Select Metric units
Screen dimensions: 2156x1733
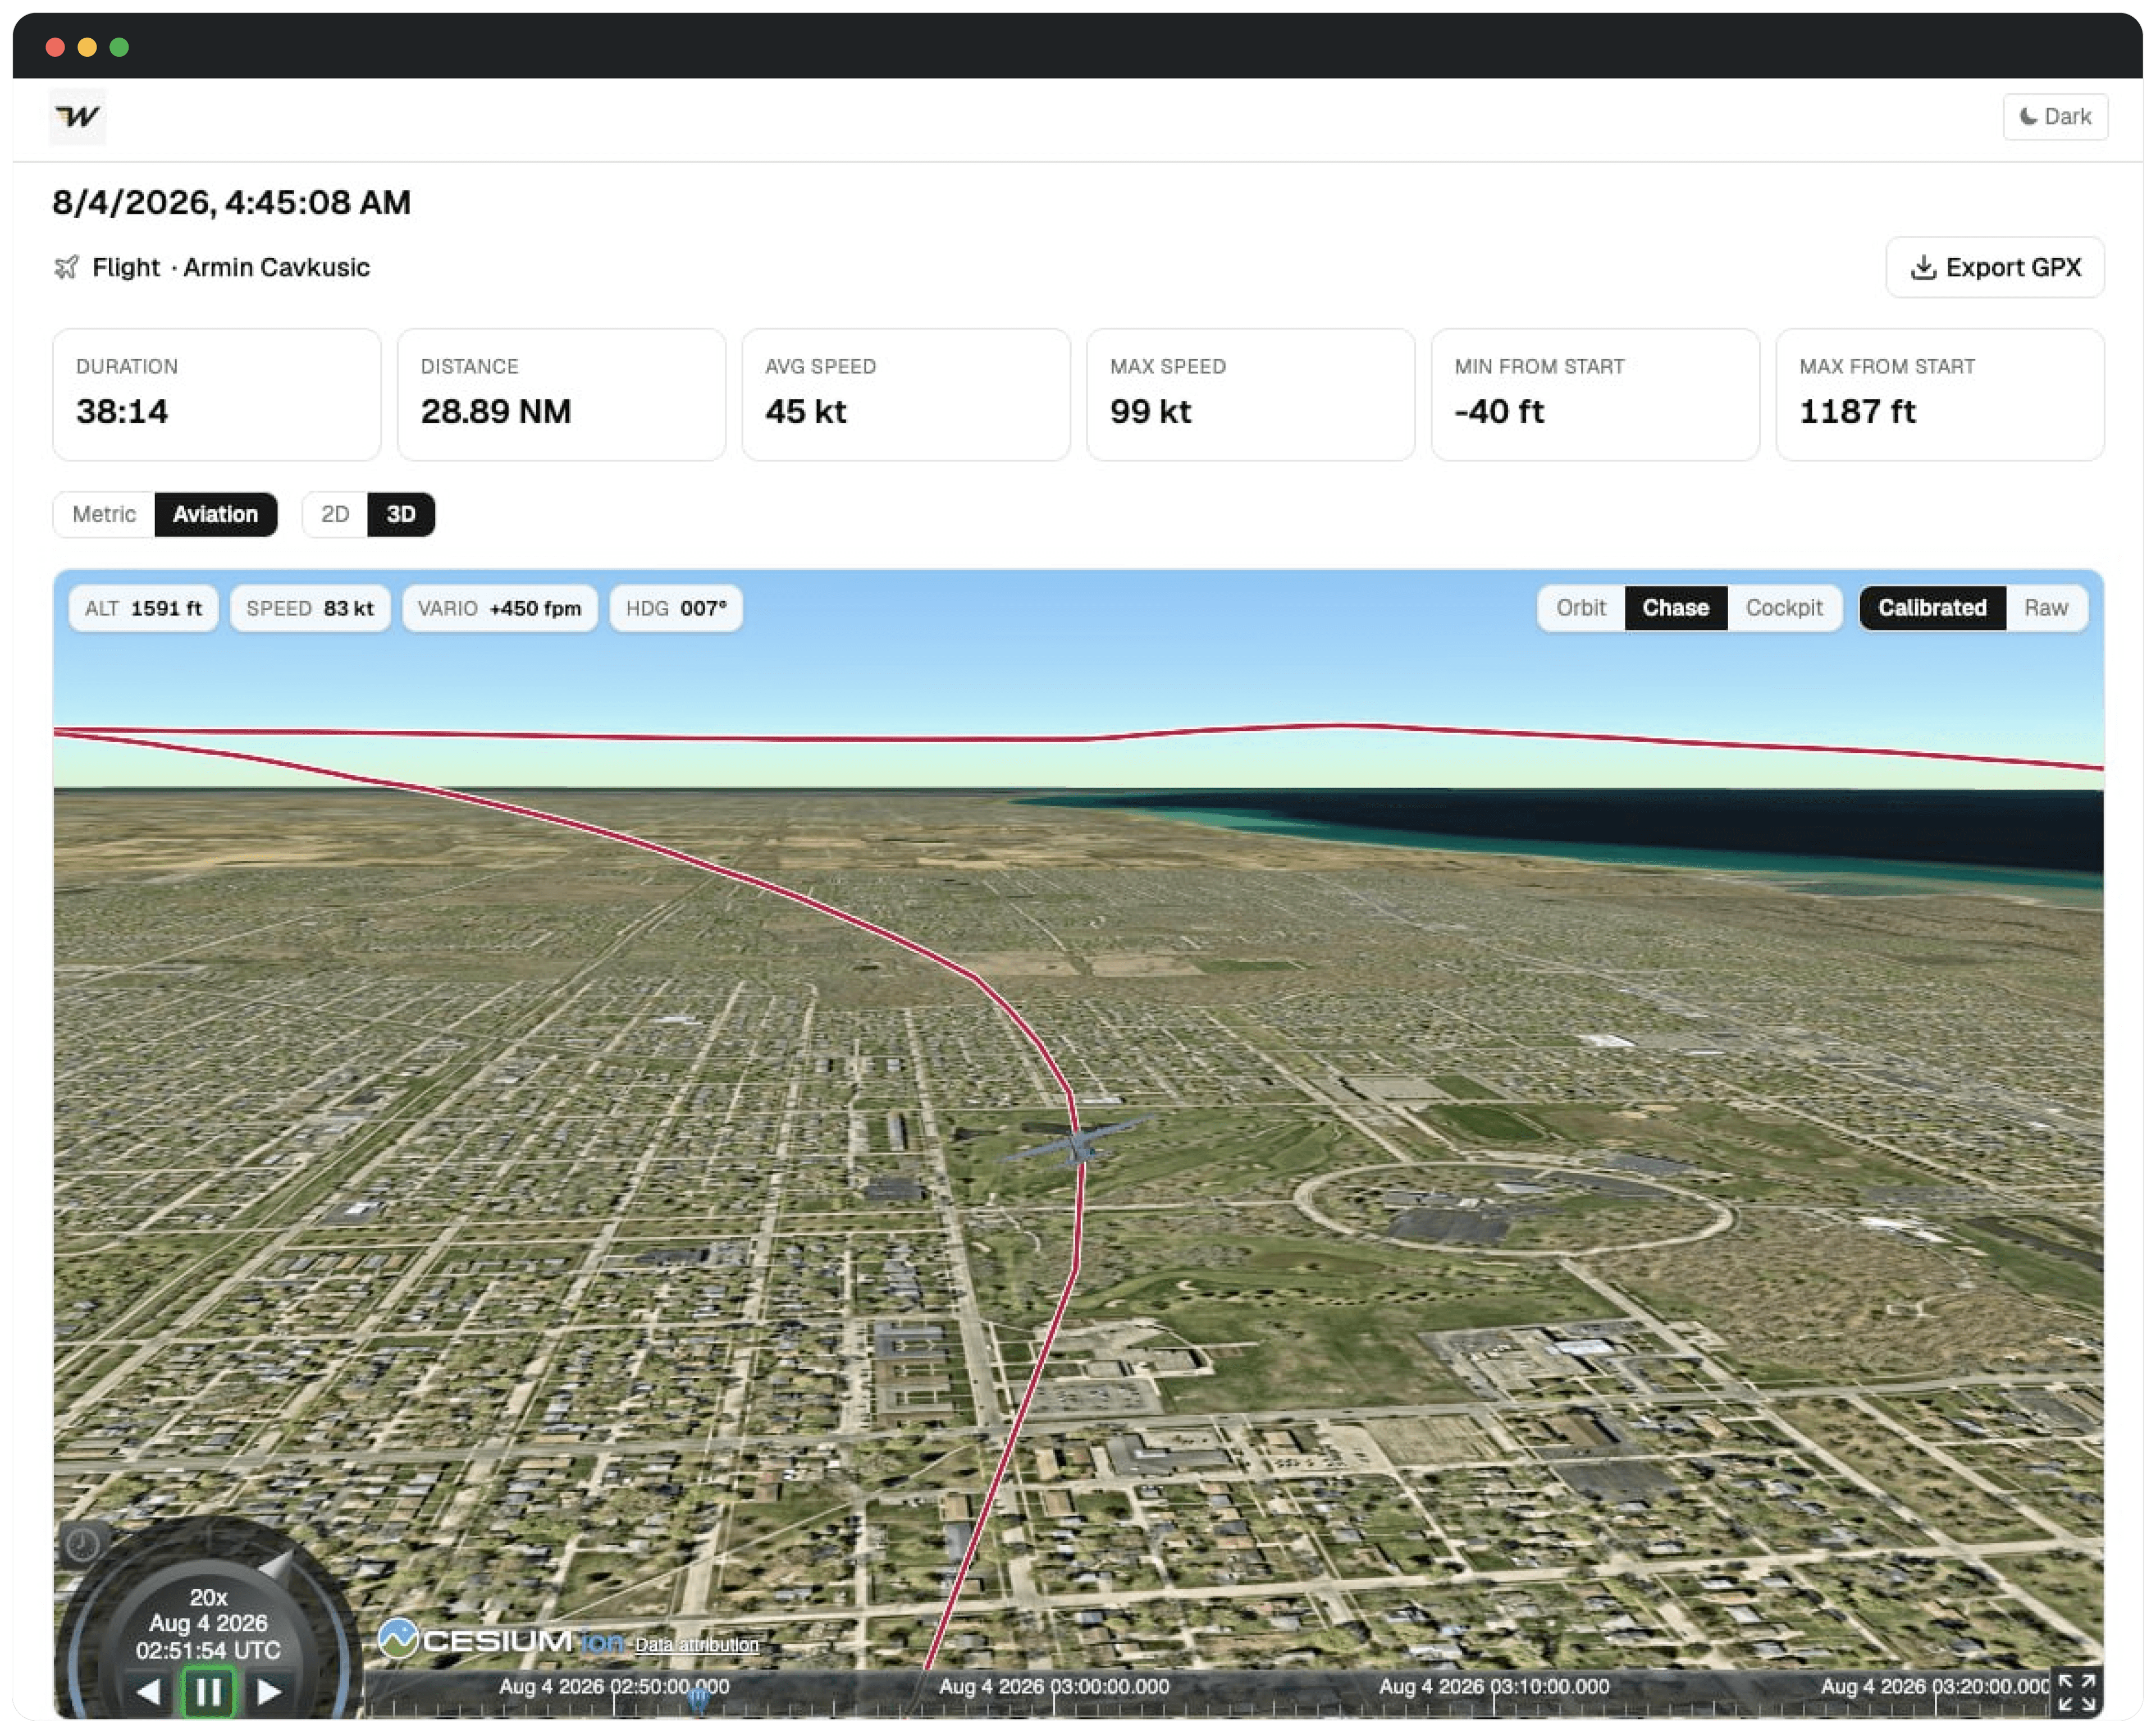[104, 514]
